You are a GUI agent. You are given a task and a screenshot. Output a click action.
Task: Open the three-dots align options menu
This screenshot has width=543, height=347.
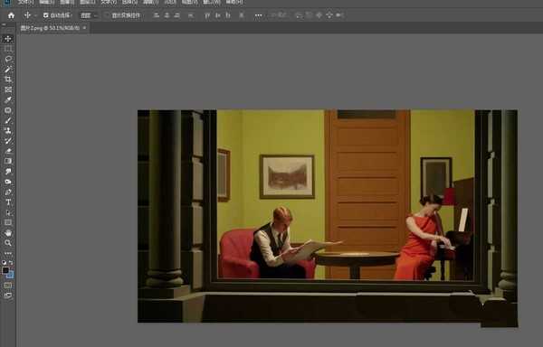tap(258, 15)
